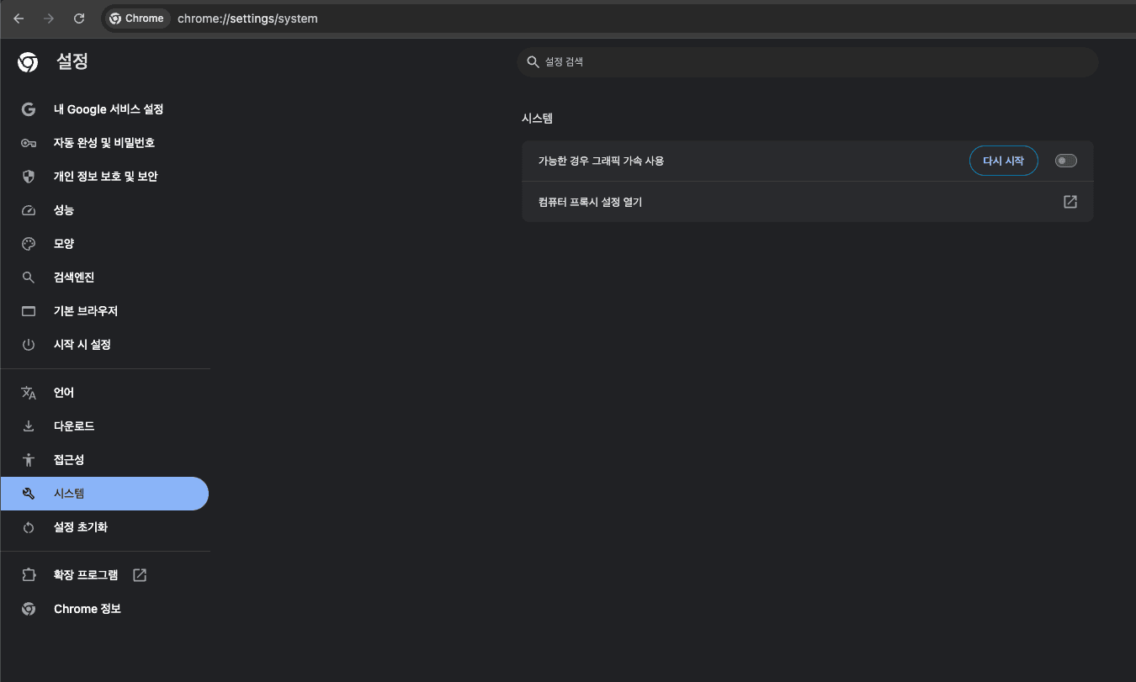
Task: Open 컴퓨터 프록시 설정 열기 row
Action: tap(757, 202)
